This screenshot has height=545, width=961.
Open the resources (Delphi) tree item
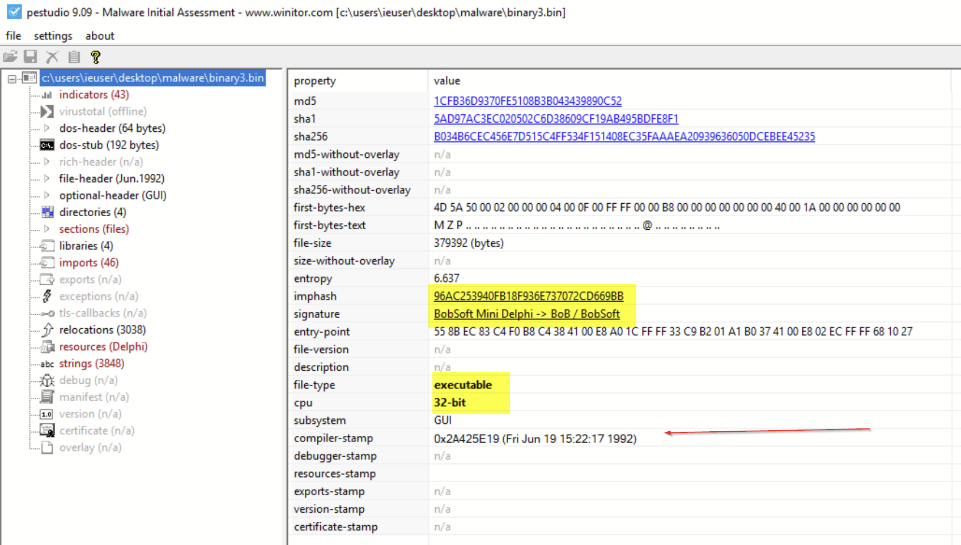pos(104,346)
